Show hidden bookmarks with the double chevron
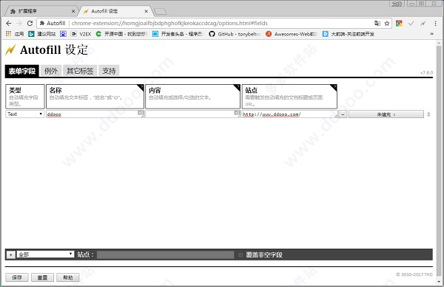The width and height of the screenshot is (444, 287). (432, 34)
